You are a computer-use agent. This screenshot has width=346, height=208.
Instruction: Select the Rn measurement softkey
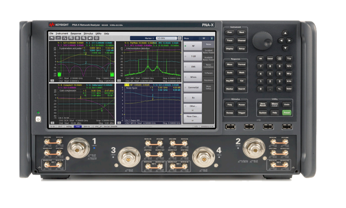point(193,98)
